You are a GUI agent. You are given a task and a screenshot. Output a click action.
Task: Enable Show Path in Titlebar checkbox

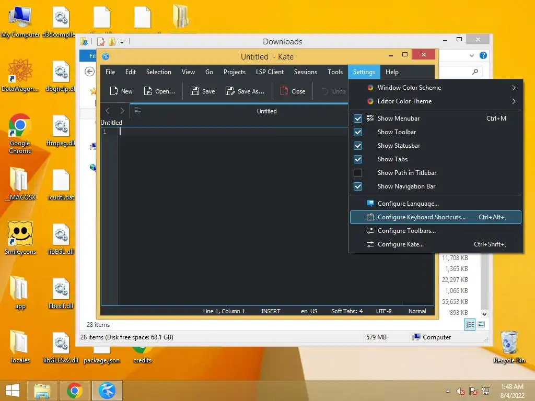point(358,173)
